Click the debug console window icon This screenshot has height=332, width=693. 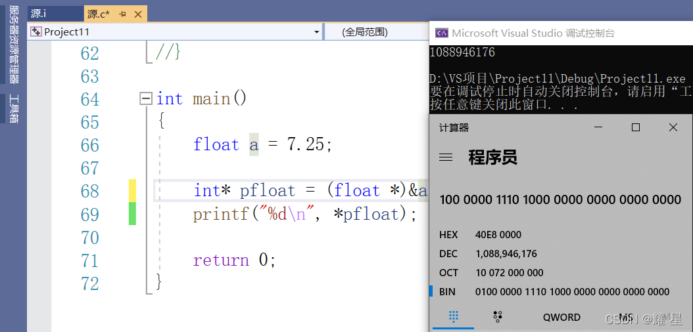442,33
